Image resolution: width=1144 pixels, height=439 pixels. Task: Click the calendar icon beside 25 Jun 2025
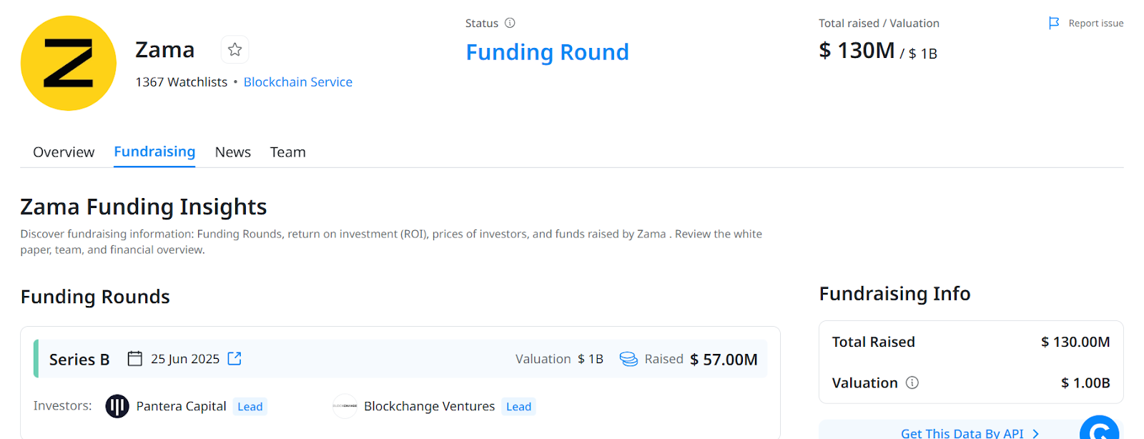[134, 358]
